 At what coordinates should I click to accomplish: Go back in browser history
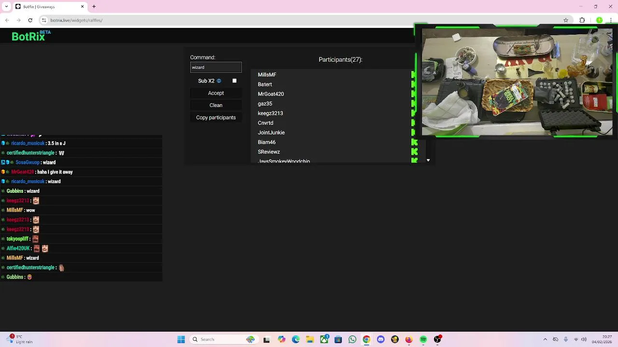click(x=7, y=20)
